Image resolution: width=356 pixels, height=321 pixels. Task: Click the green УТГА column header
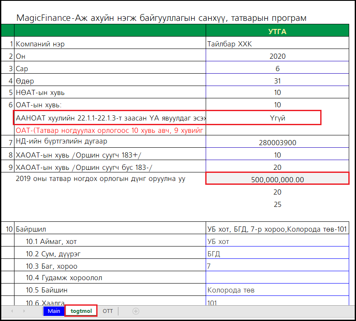277,31
